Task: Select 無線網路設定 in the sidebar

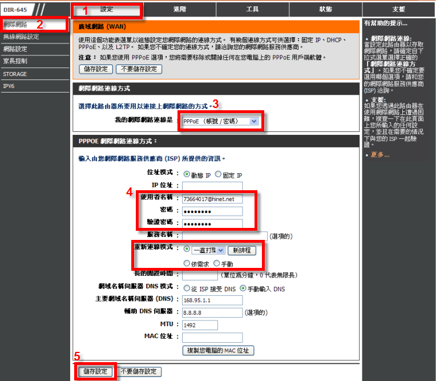Action: point(22,37)
